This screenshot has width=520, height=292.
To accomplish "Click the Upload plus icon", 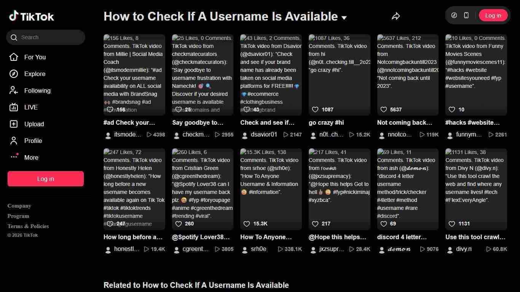I will coord(13,124).
